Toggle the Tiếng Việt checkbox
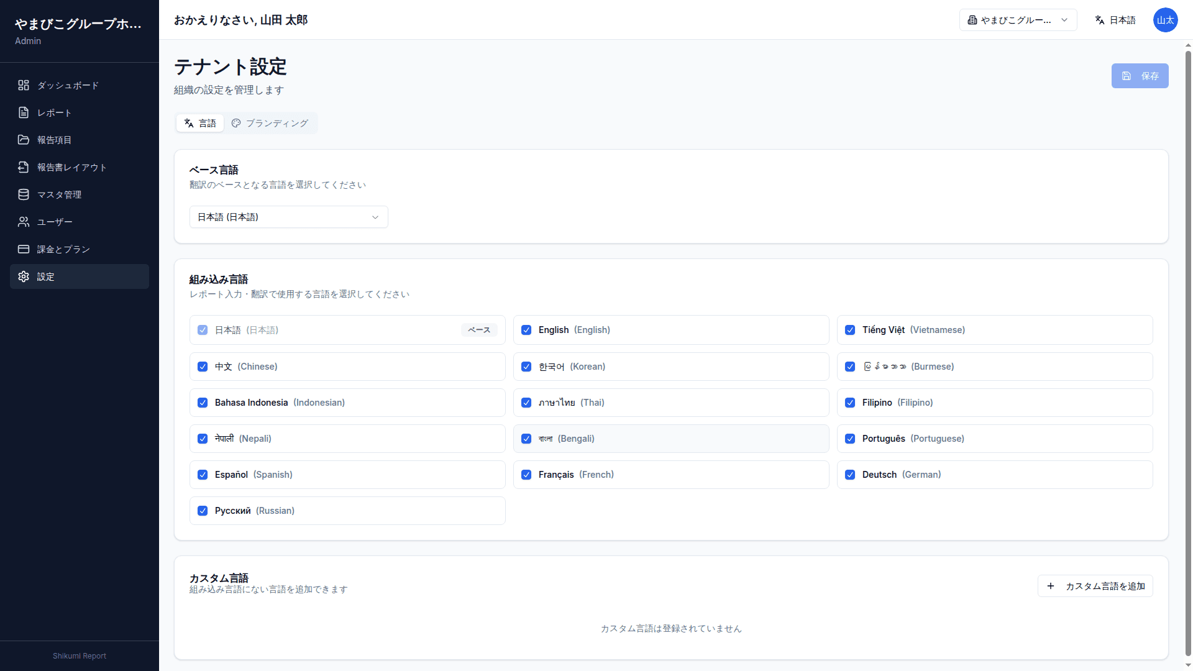The height and width of the screenshot is (671, 1193). [850, 330]
